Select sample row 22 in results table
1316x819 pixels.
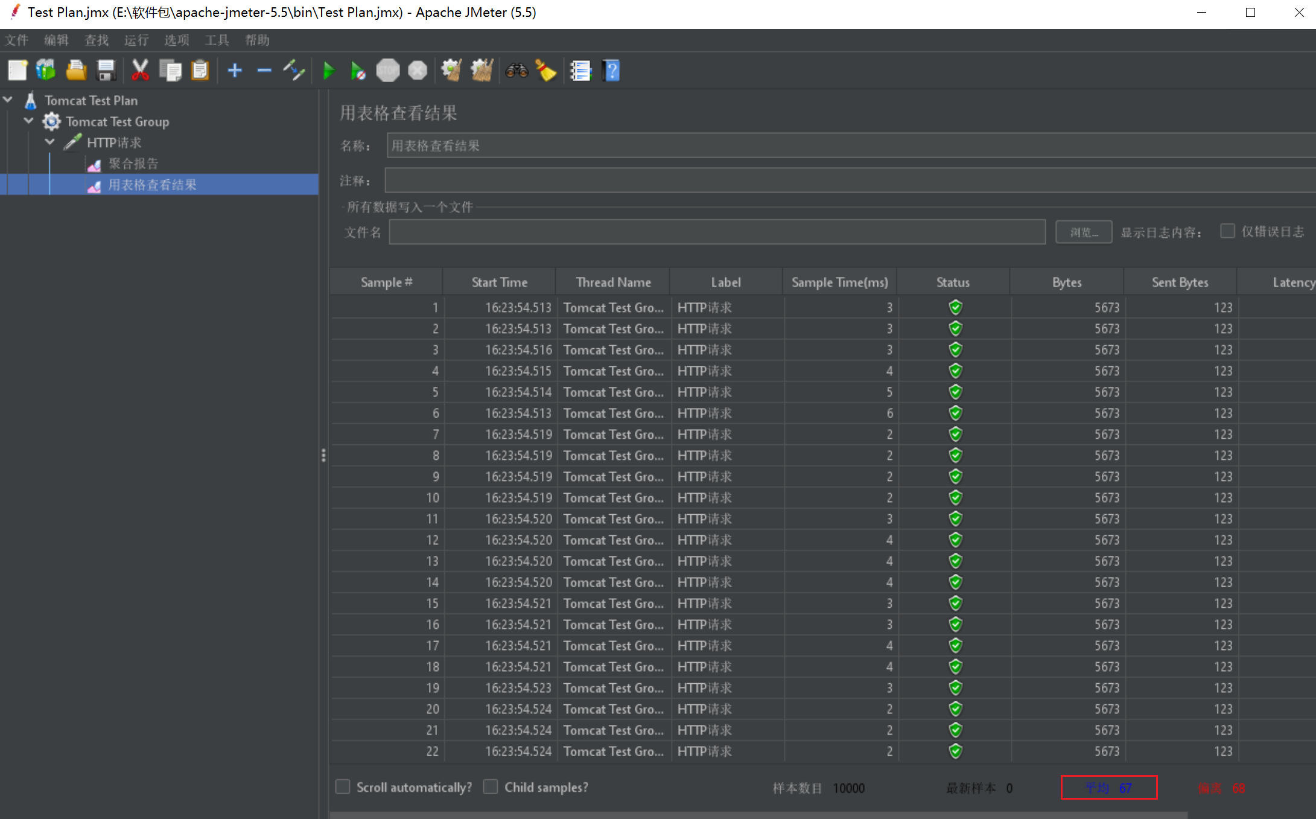click(823, 751)
